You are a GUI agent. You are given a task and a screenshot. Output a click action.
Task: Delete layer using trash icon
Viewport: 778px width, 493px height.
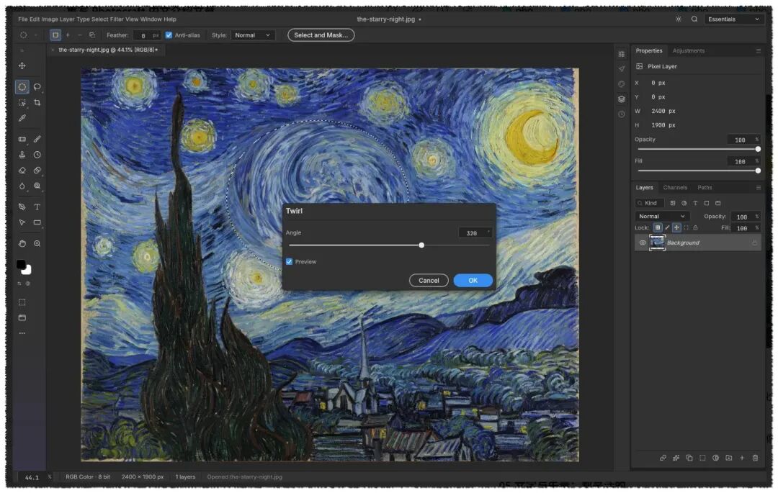coord(755,458)
